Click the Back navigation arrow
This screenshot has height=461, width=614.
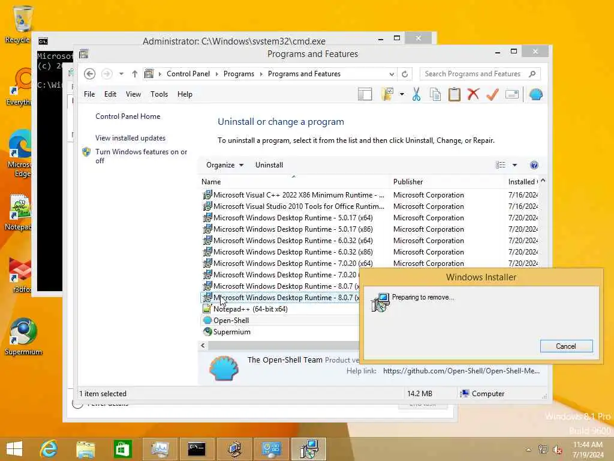click(90, 74)
